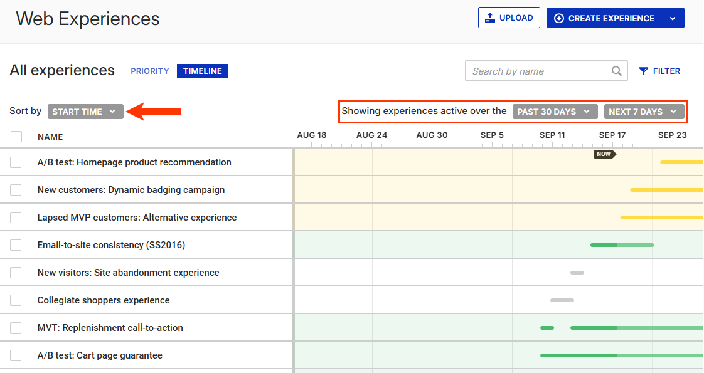Open New customers: Dynamic badging campaign
The height and width of the screenshot is (373, 704).
point(131,190)
